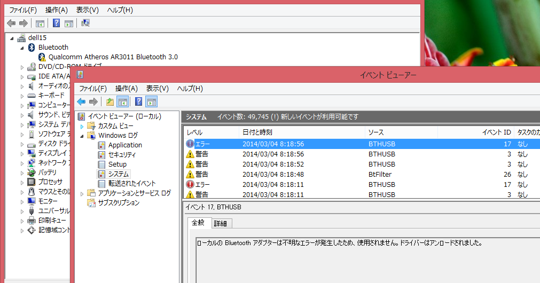Viewport: 540px width, 283px height.
Task: Click error icon of 8:18:11 BTHUSB エラー row
Action: (190, 185)
